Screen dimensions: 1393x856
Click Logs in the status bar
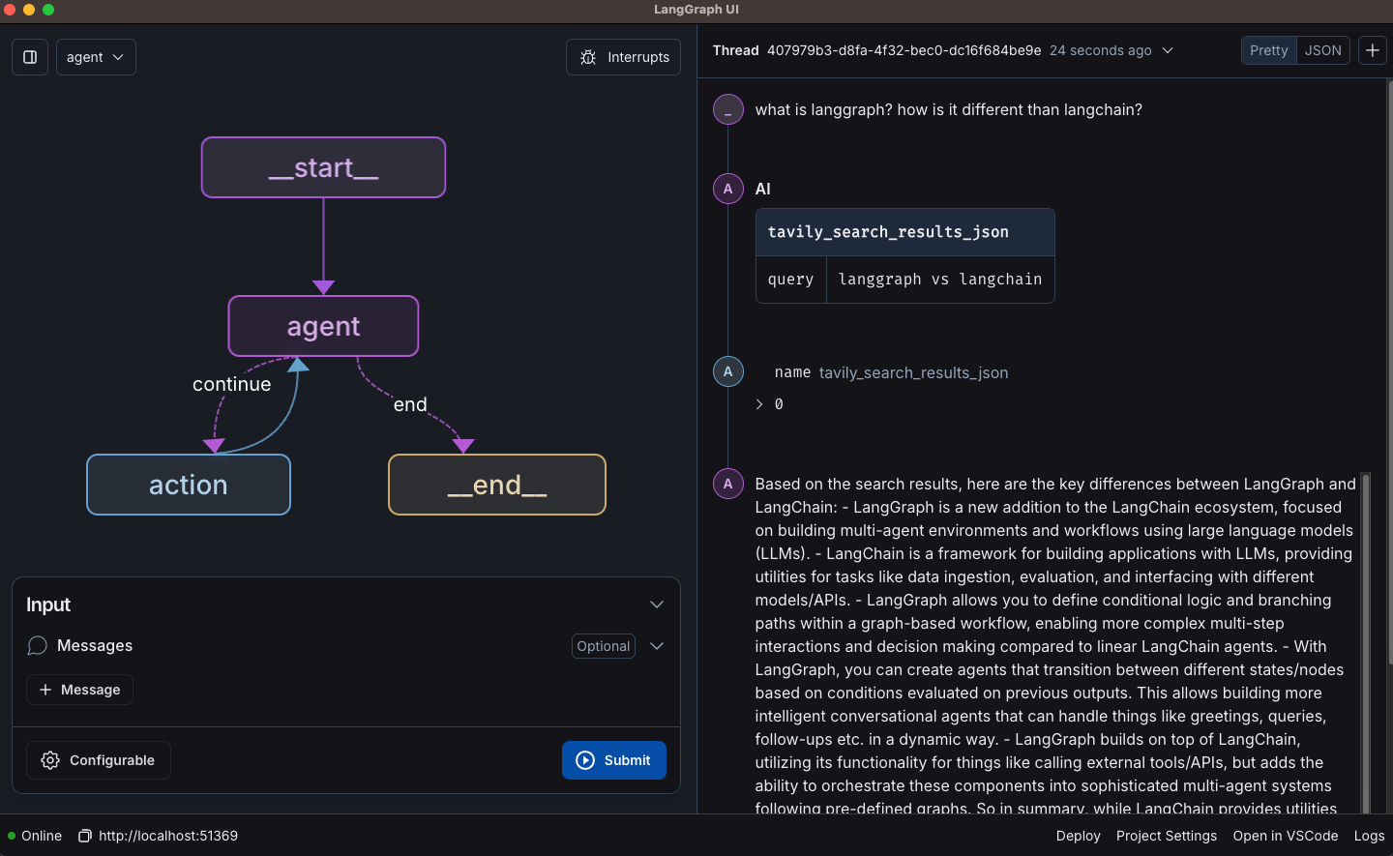(1370, 836)
